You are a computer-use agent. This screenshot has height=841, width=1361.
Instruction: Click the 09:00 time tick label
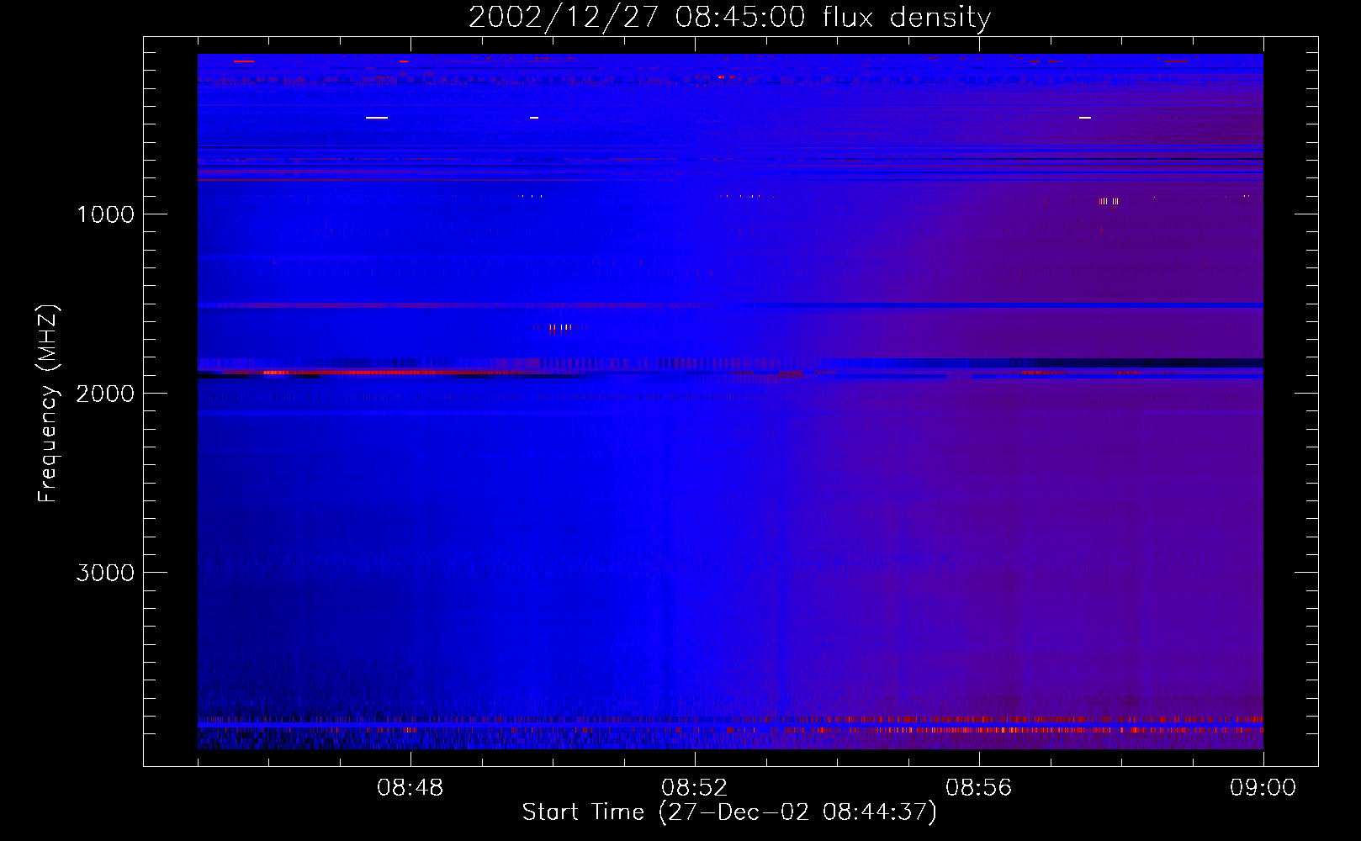[x=1263, y=788]
